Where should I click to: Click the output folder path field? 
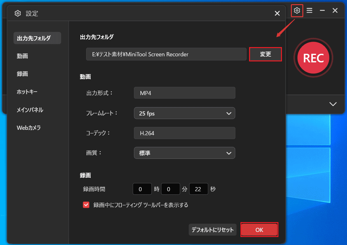tap(166, 54)
